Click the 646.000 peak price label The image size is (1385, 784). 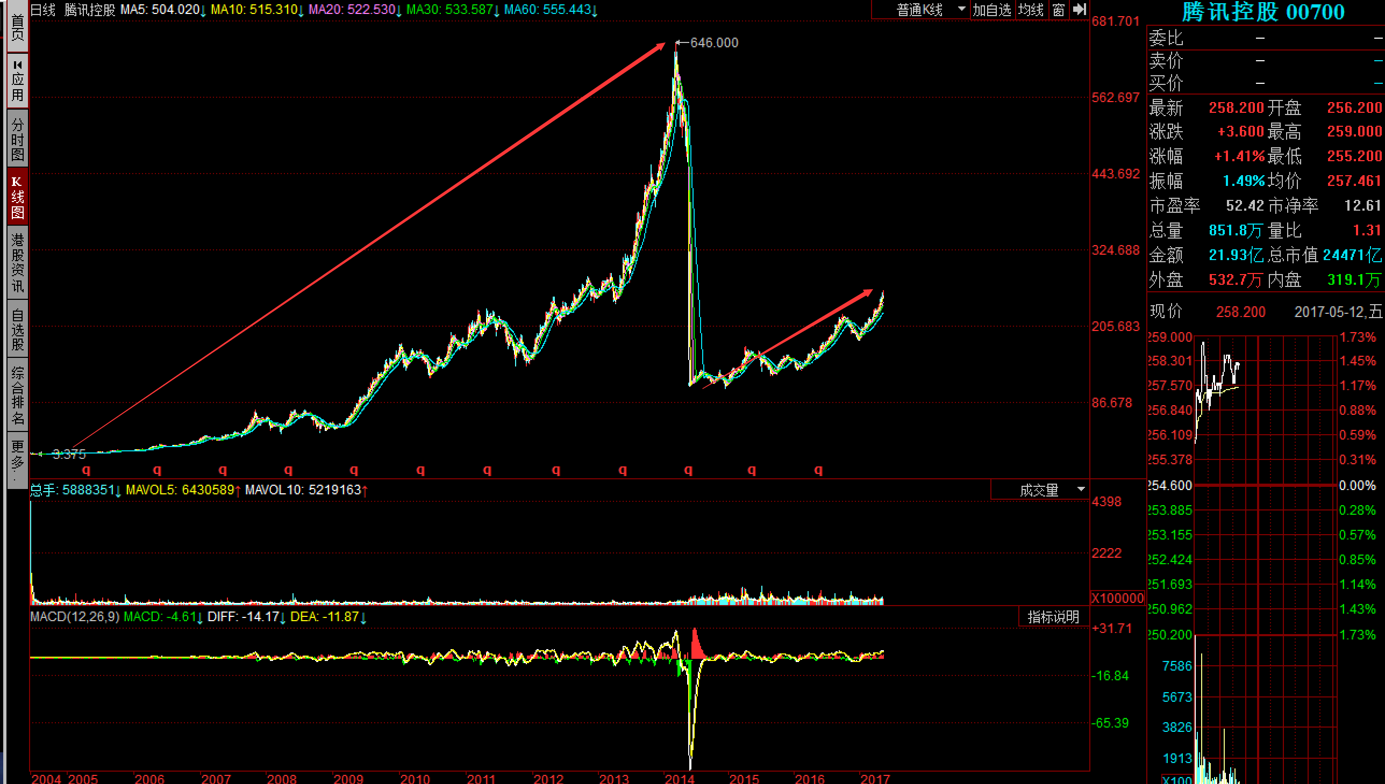pos(715,42)
